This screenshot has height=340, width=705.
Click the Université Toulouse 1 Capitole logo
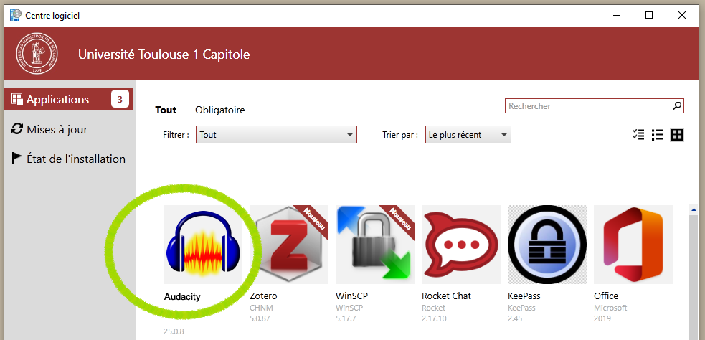(37, 53)
